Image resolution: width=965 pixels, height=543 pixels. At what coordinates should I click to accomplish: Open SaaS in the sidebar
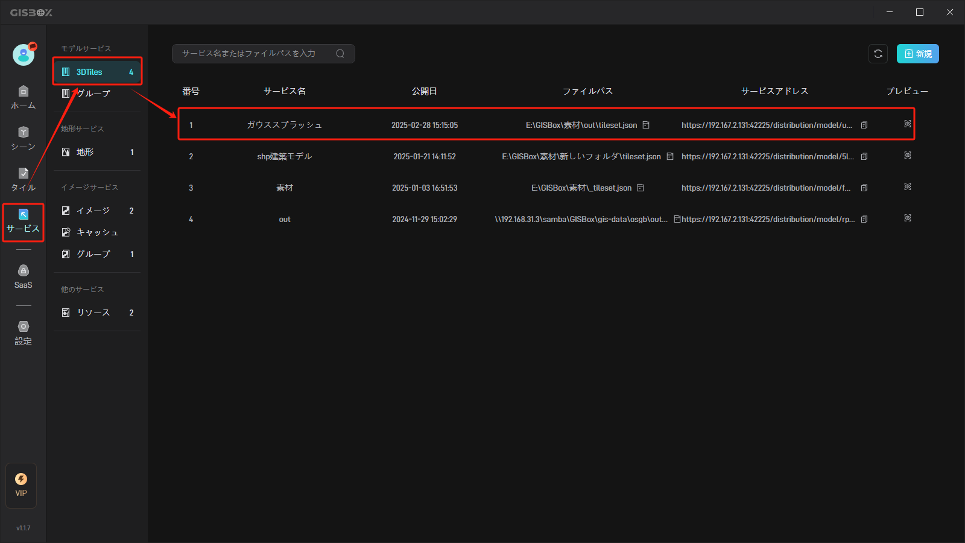pos(23,277)
